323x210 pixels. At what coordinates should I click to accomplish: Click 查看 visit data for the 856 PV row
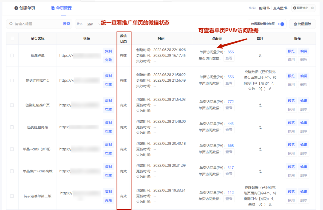(x=229, y=58)
